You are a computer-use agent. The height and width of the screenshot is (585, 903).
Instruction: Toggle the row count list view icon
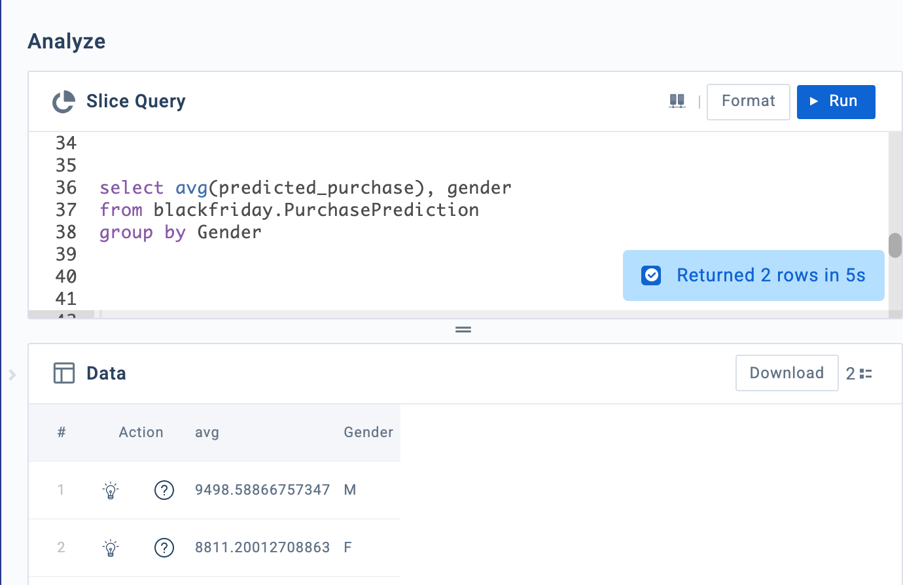click(x=866, y=374)
